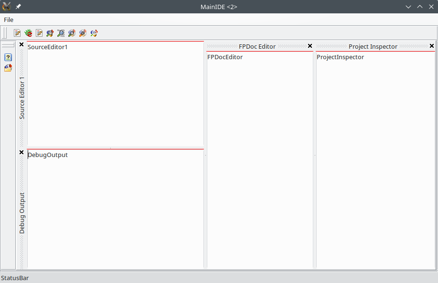The height and width of the screenshot is (283, 438).
Task: Close the Project Inspector panel
Action: click(x=432, y=46)
